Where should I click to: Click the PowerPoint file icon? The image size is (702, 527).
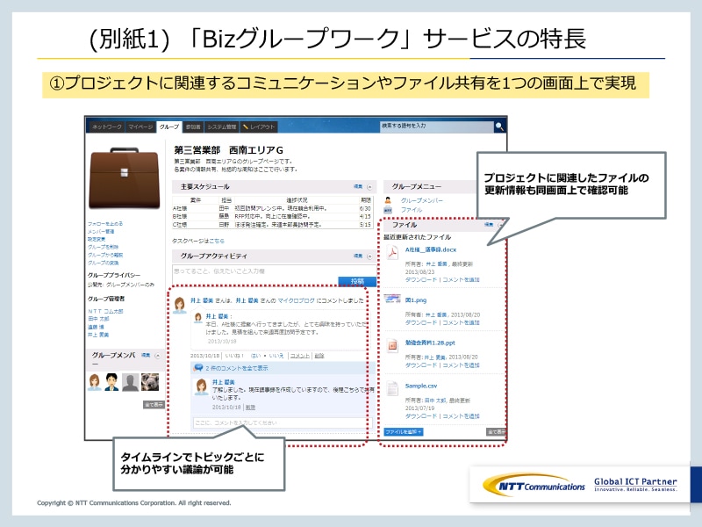pyautogui.click(x=392, y=345)
